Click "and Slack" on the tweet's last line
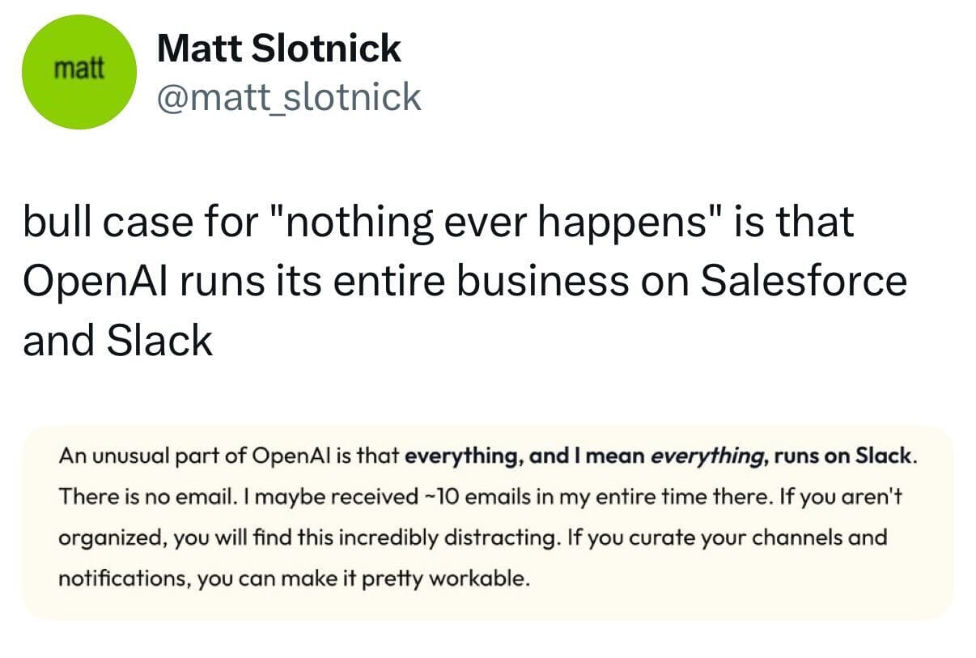976x658 pixels. pyautogui.click(x=117, y=340)
